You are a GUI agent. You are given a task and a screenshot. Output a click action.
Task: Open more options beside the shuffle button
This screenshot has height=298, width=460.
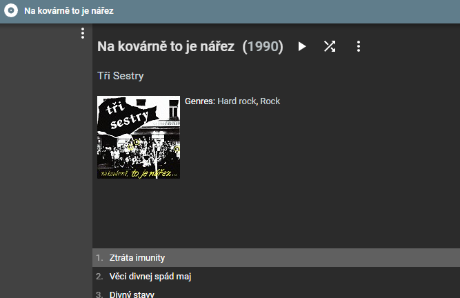358,46
